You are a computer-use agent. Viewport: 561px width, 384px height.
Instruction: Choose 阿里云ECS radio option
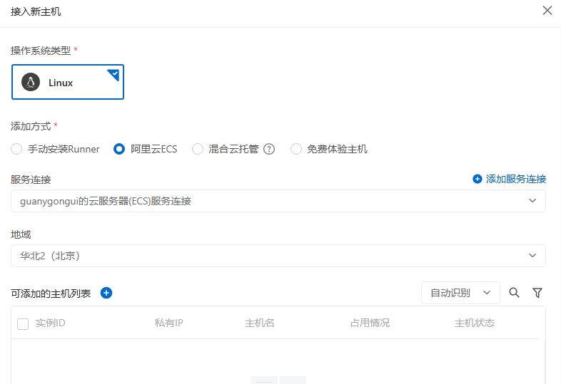click(119, 149)
